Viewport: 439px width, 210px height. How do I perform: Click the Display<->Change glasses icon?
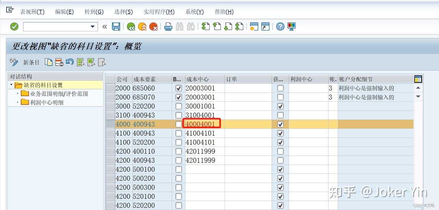pyautogui.click(x=14, y=62)
